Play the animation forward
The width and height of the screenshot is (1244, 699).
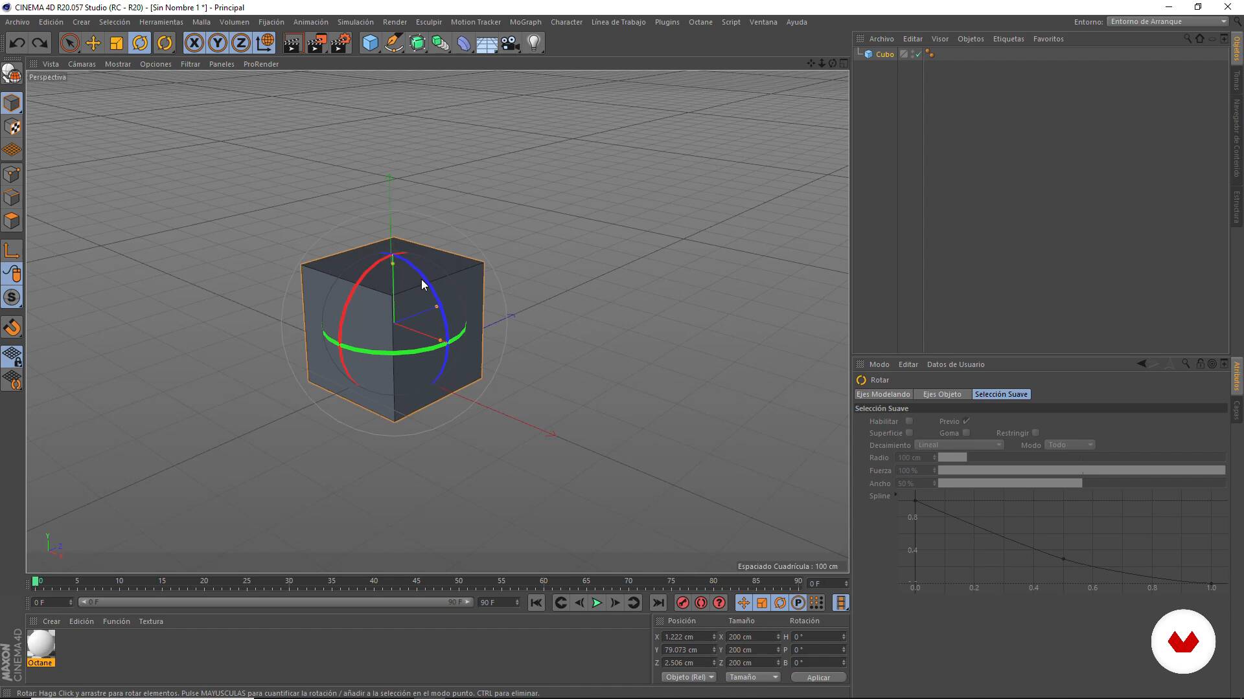(597, 603)
